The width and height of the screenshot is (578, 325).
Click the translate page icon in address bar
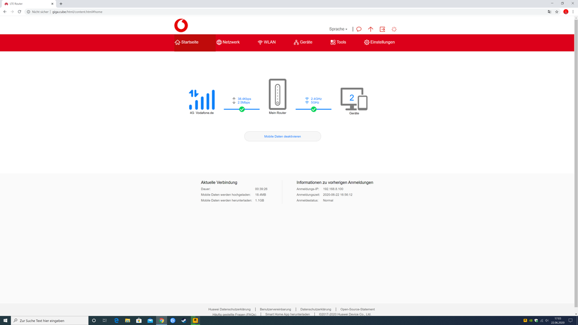549,12
